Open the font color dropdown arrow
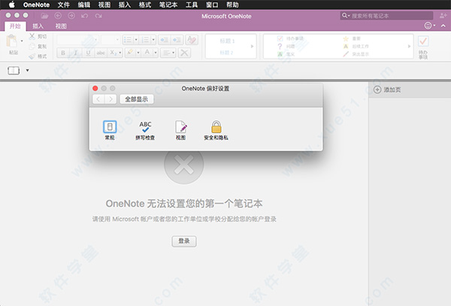451x306 pixels. tap(156, 53)
